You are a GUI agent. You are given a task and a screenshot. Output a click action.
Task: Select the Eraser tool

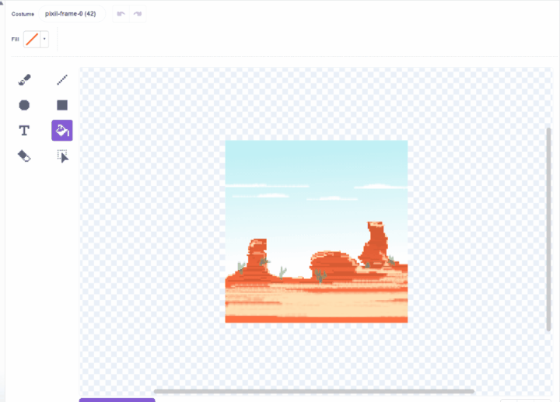coord(24,156)
